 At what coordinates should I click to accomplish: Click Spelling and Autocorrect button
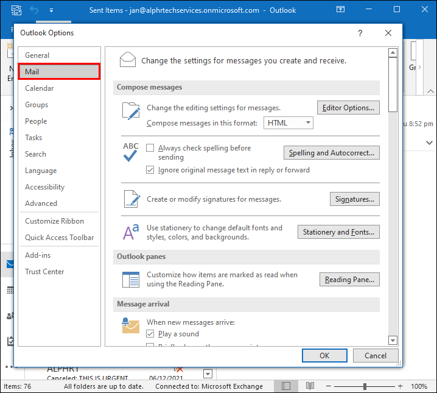click(332, 152)
